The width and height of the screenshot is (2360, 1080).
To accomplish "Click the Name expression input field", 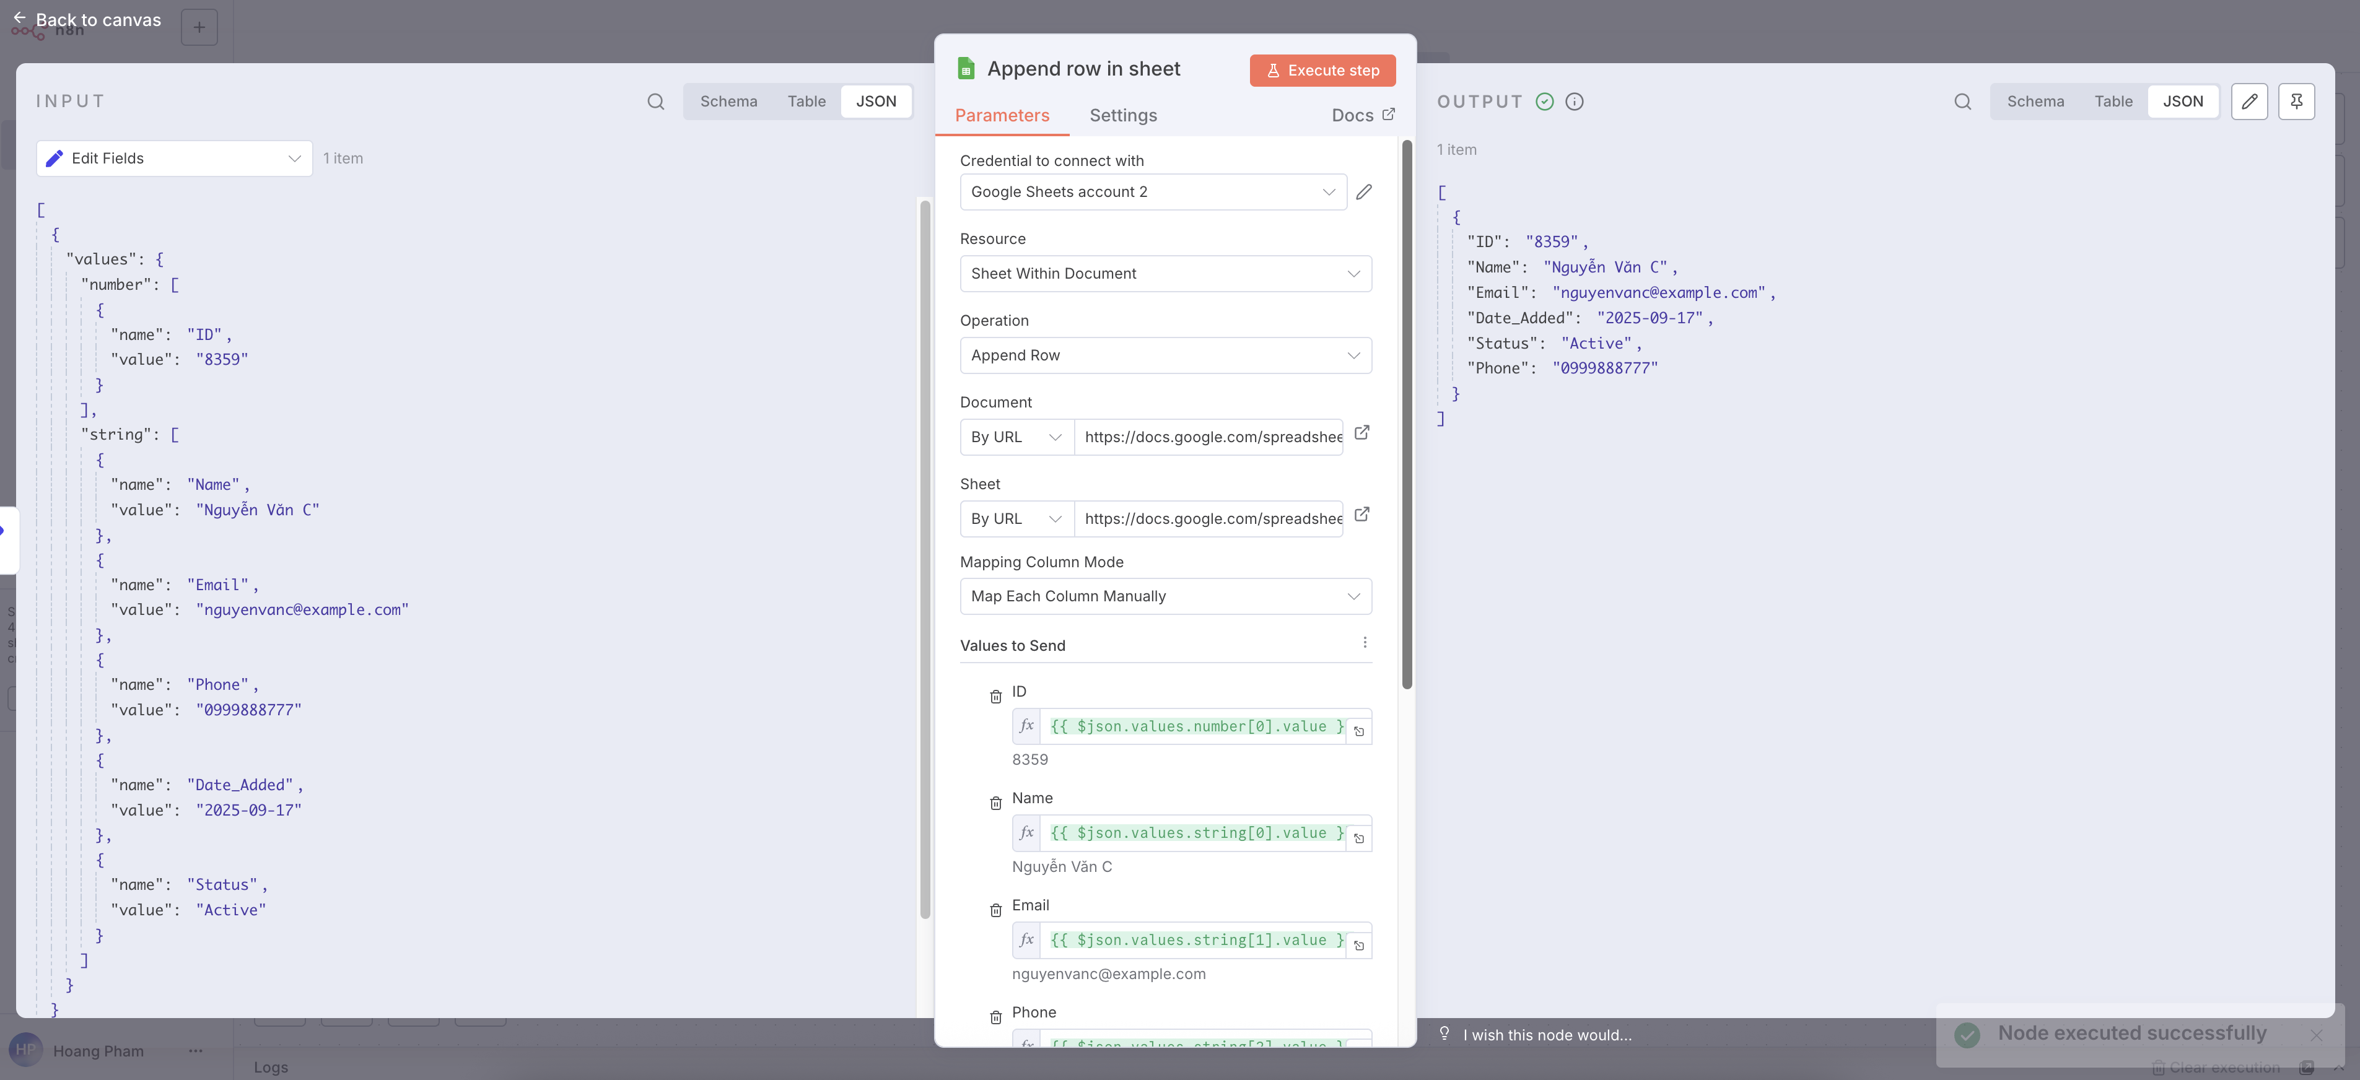I will (1194, 833).
